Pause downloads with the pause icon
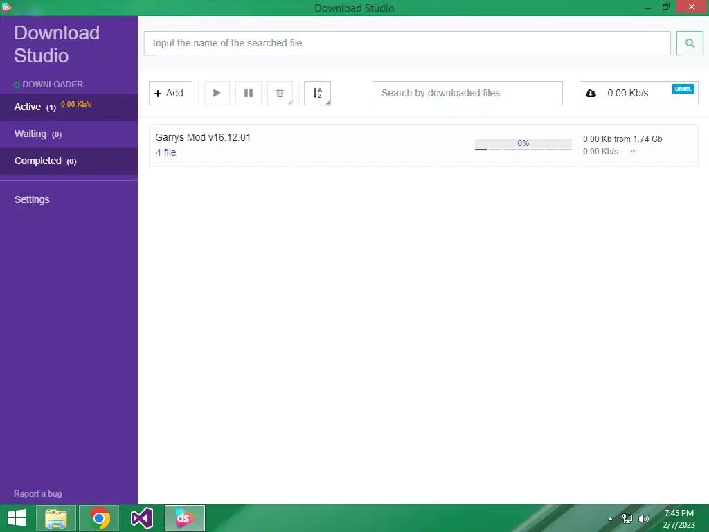Screen dimensions: 709x532 pos(249,94)
